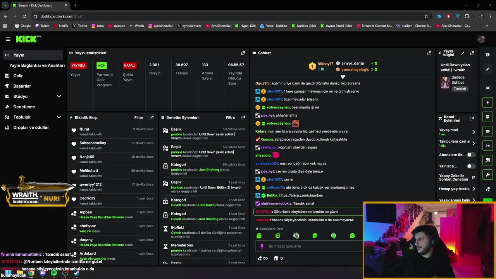Viewport: 496px width, 279px height.
Task: Click the pencil edit icon in the right rail
Action: (x=487, y=69)
